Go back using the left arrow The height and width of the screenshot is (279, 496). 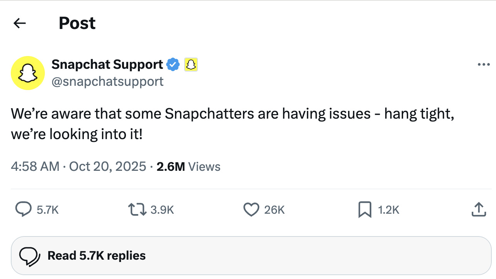point(20,23)
